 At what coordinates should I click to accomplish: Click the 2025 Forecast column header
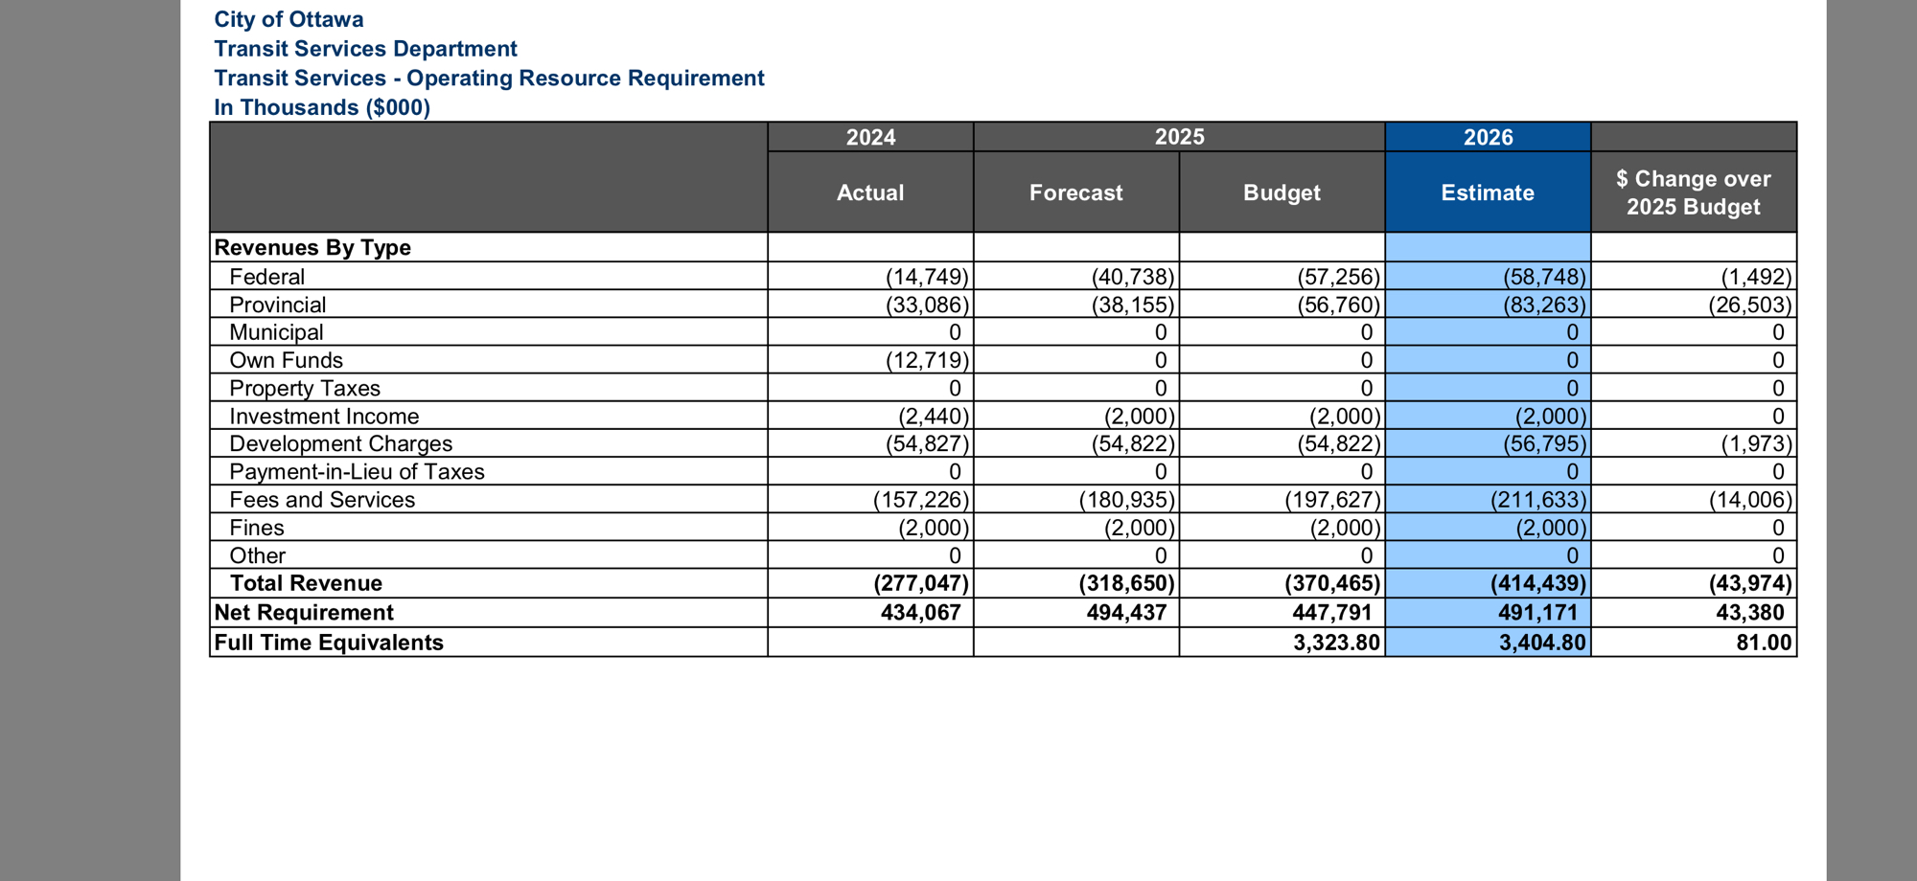click(1075, 192)
